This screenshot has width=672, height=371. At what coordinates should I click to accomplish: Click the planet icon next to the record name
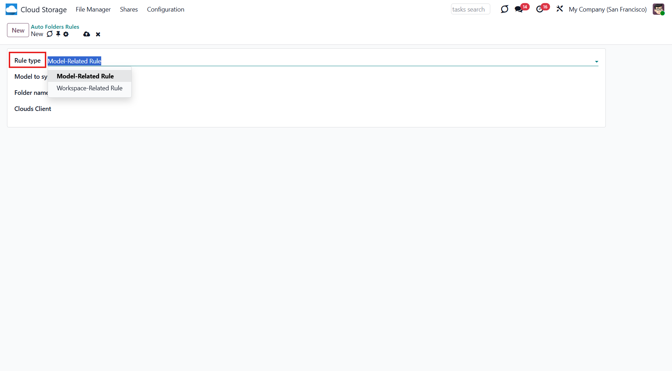click(x=50, y=34)
